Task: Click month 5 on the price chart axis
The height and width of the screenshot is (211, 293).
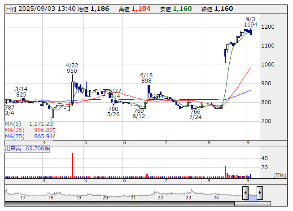Action: 85,143
